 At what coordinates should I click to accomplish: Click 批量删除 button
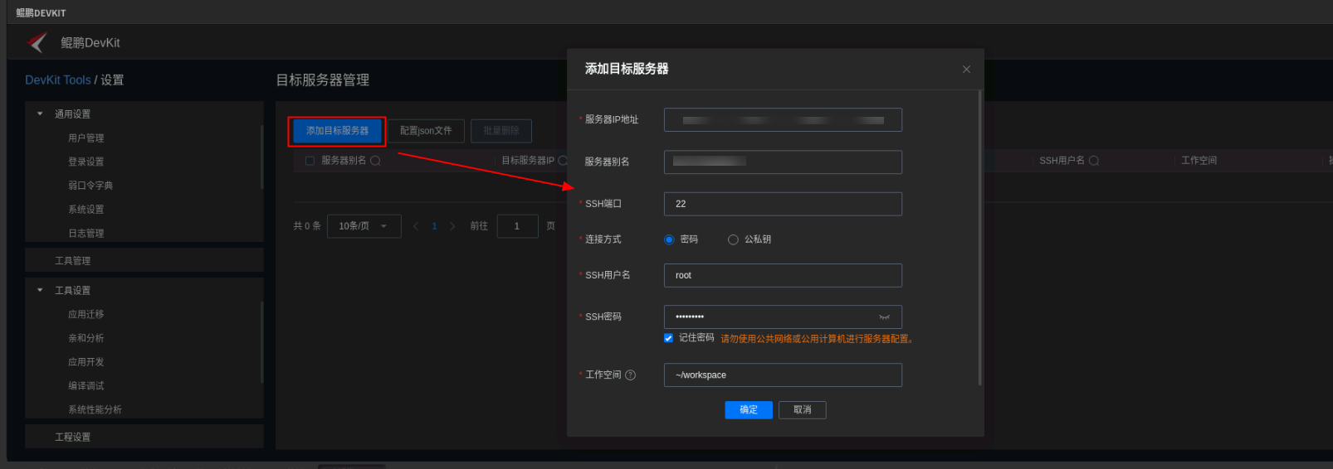501,131
